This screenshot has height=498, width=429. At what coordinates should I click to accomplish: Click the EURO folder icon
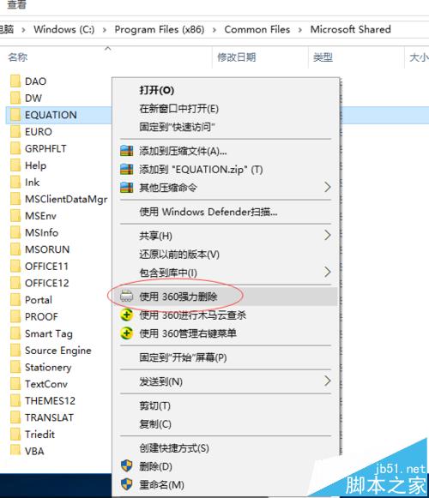click(15, 132)
